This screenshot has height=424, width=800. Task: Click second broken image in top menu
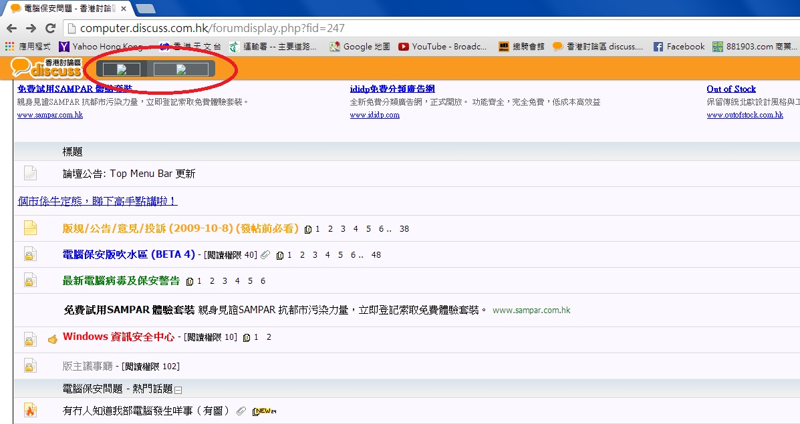[x=181, y=69]
